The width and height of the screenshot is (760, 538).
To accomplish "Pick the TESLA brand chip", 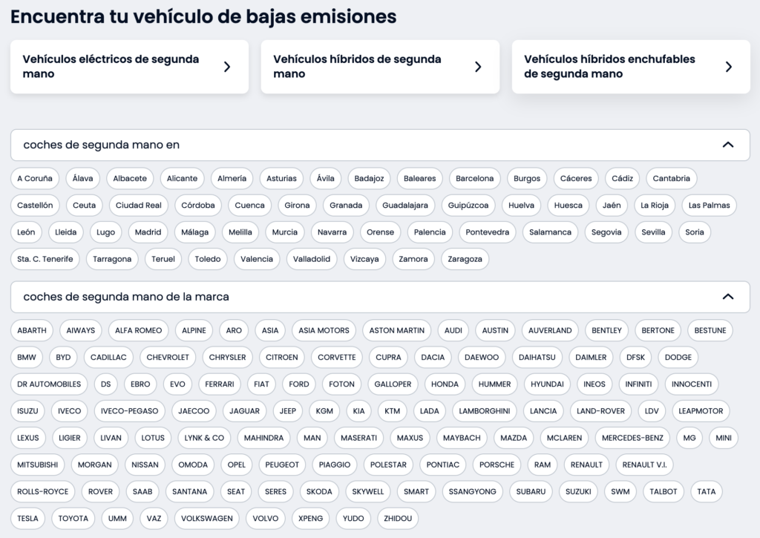I will (x=27, y=518).
